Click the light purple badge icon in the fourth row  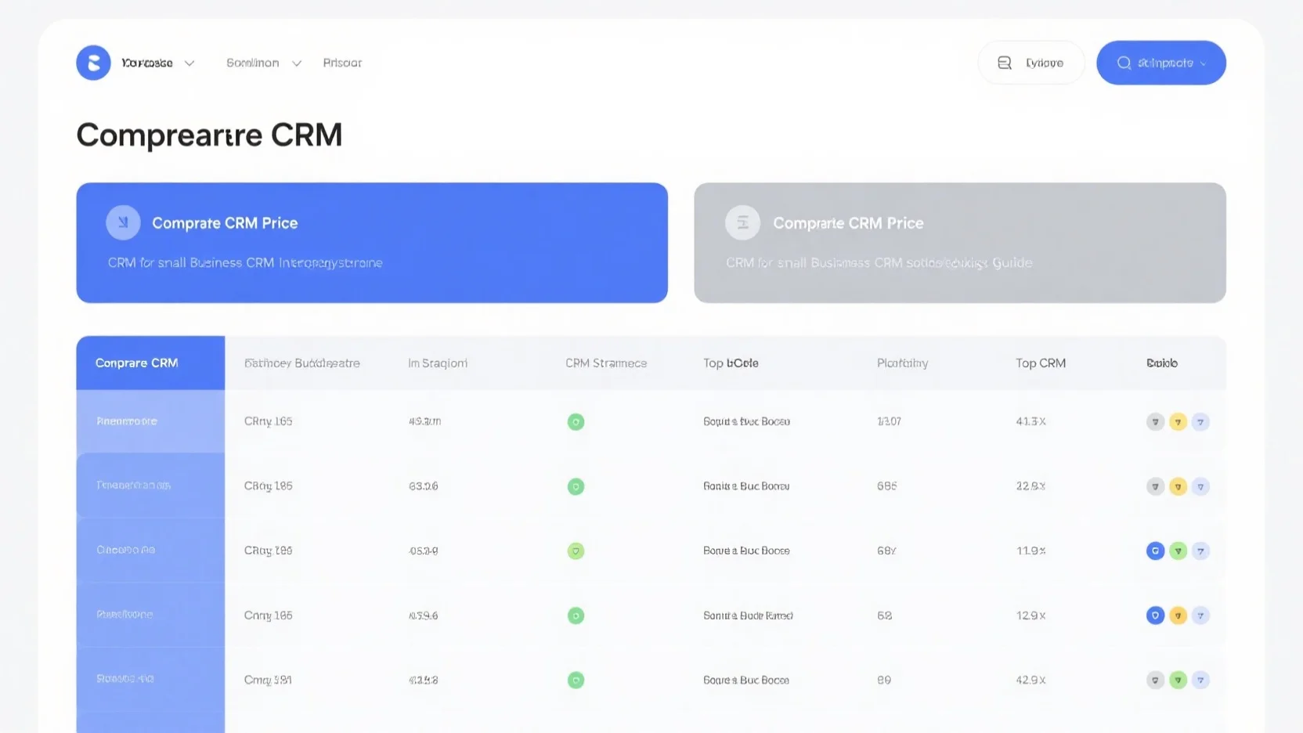[1200, 616]
